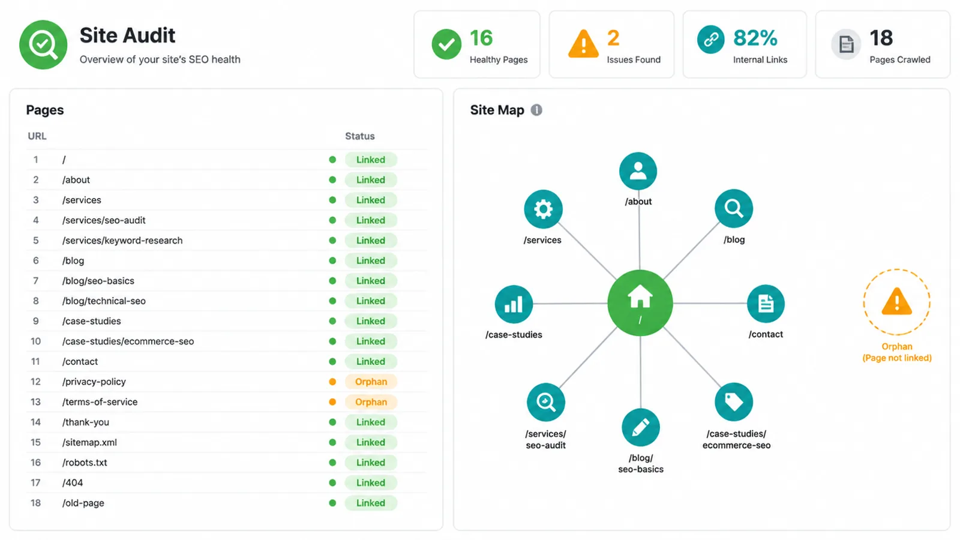The height and width of the screenshot is (540, 960).
Task: Open the Site Map info icon
Action: (536, 110)
